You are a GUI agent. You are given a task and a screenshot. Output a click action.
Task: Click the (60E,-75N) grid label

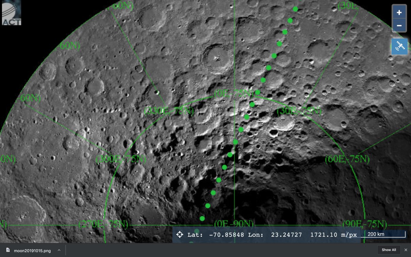347,159
